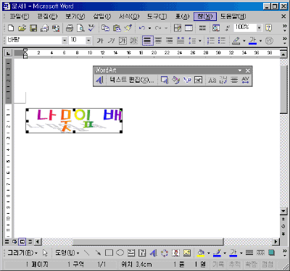Toggle WordArt same letter heights Aa
This screenshot has width=290, height=271.
pyautogui.click(x=212, y=80)
